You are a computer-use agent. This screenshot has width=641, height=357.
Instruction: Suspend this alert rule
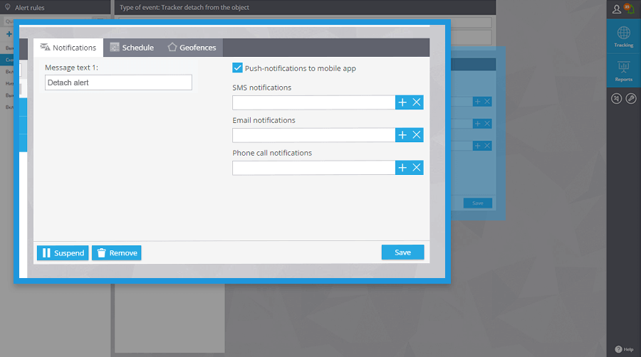pos(63,253)
